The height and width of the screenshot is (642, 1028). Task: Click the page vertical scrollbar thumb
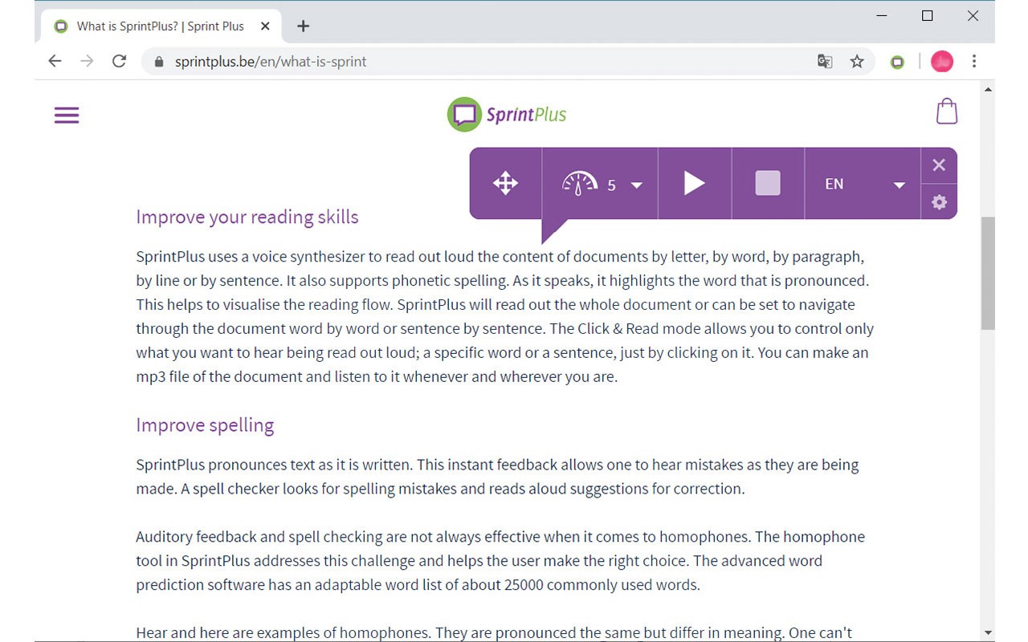tap(988, 273)
